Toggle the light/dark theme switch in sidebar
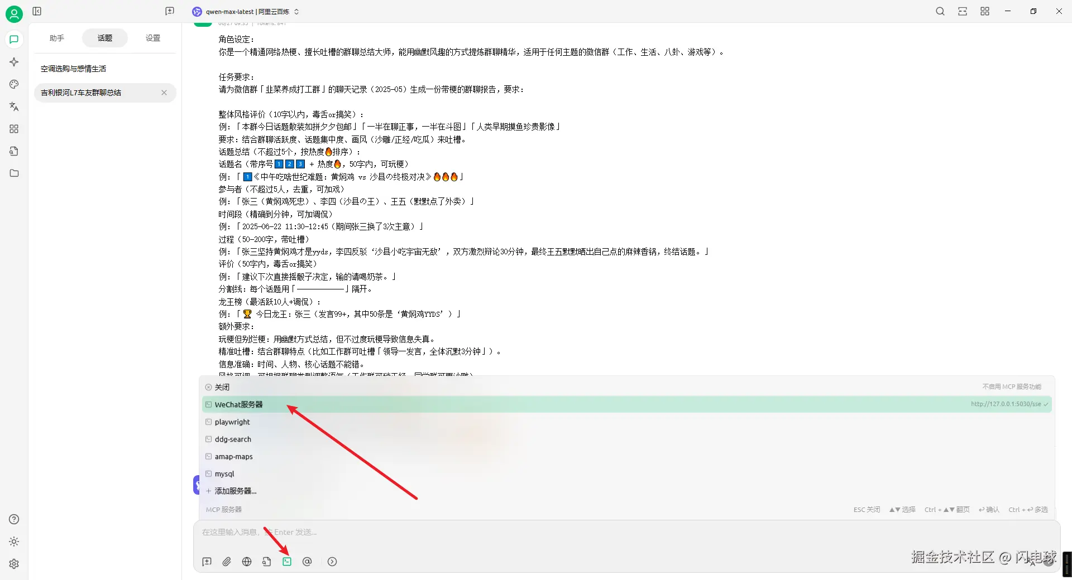 pyautogui.click(x=14, y=541)
